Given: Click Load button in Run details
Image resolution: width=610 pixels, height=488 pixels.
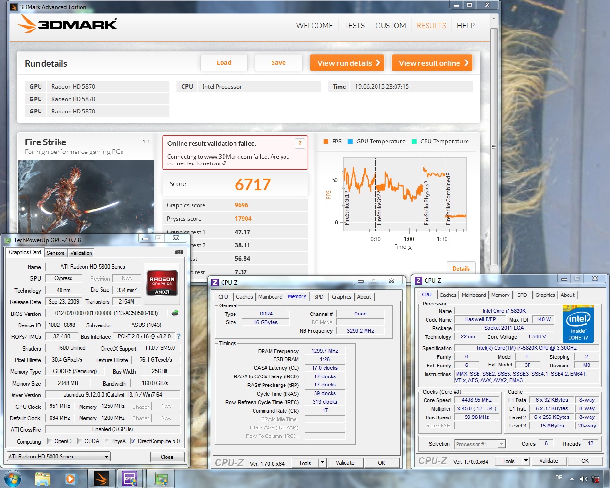Looking at the screenshot, I should tap(224, 62).
